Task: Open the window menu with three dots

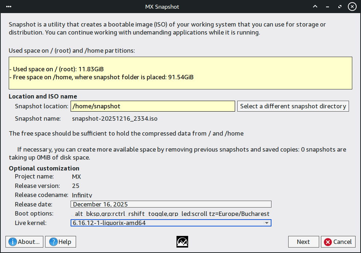Action: click(9, 7)
